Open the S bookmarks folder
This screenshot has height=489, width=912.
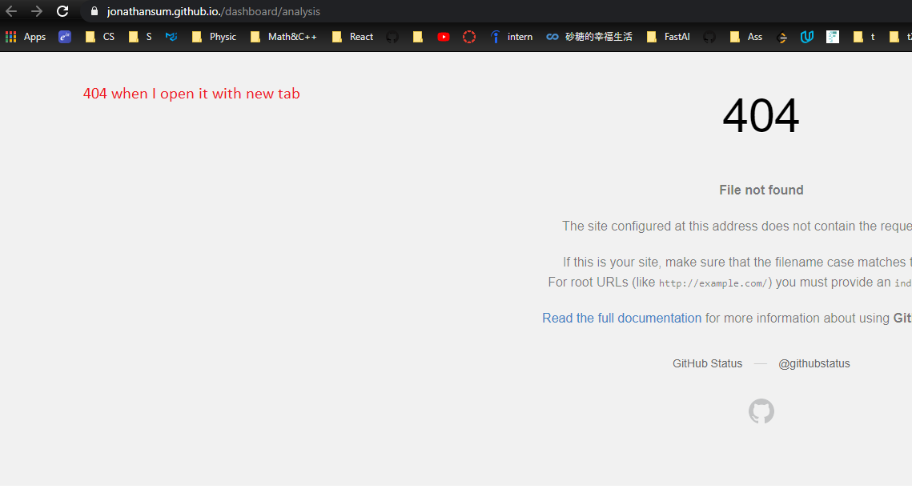(x=140, y=37)
